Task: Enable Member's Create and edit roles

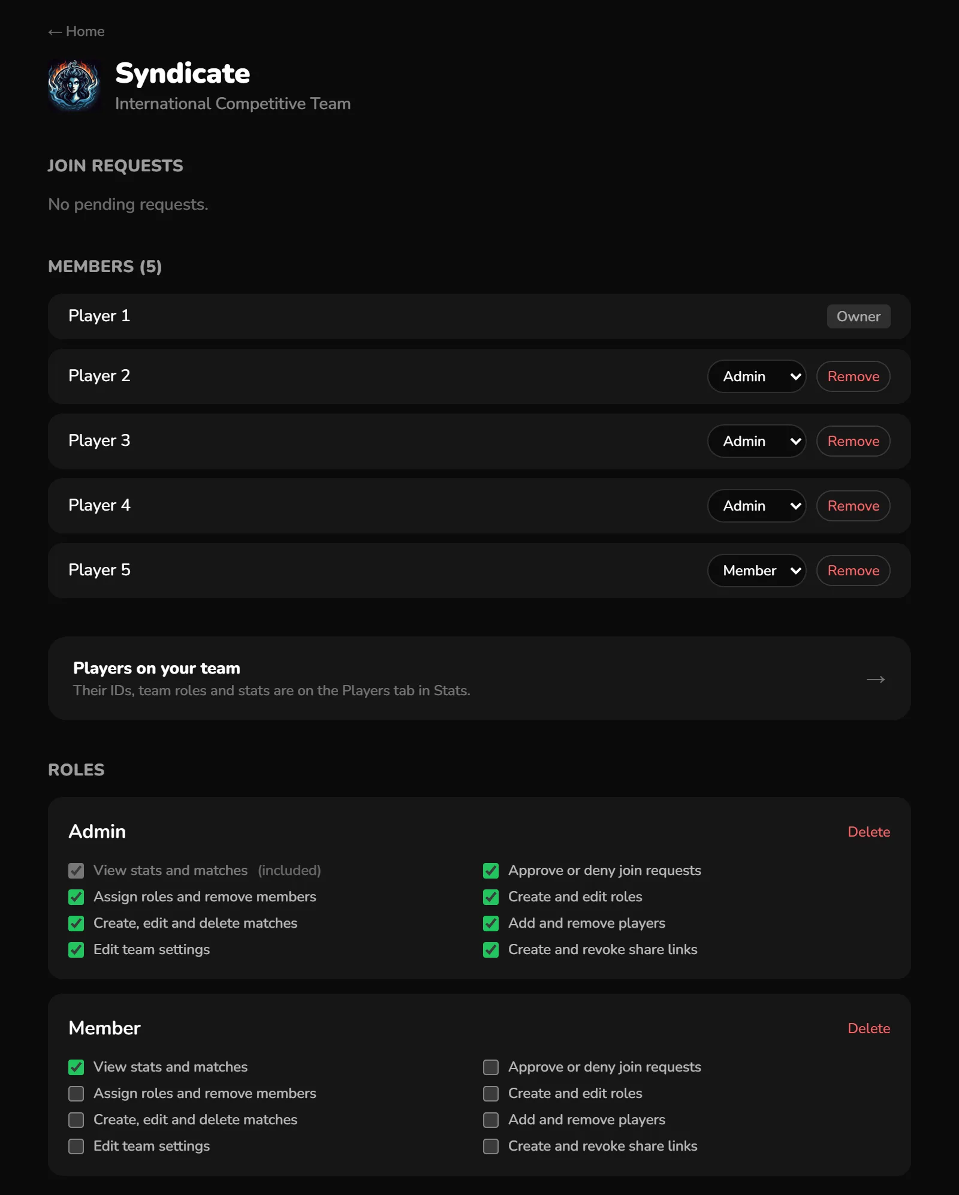Action: pyautogui.click(x=491, y=1094)
